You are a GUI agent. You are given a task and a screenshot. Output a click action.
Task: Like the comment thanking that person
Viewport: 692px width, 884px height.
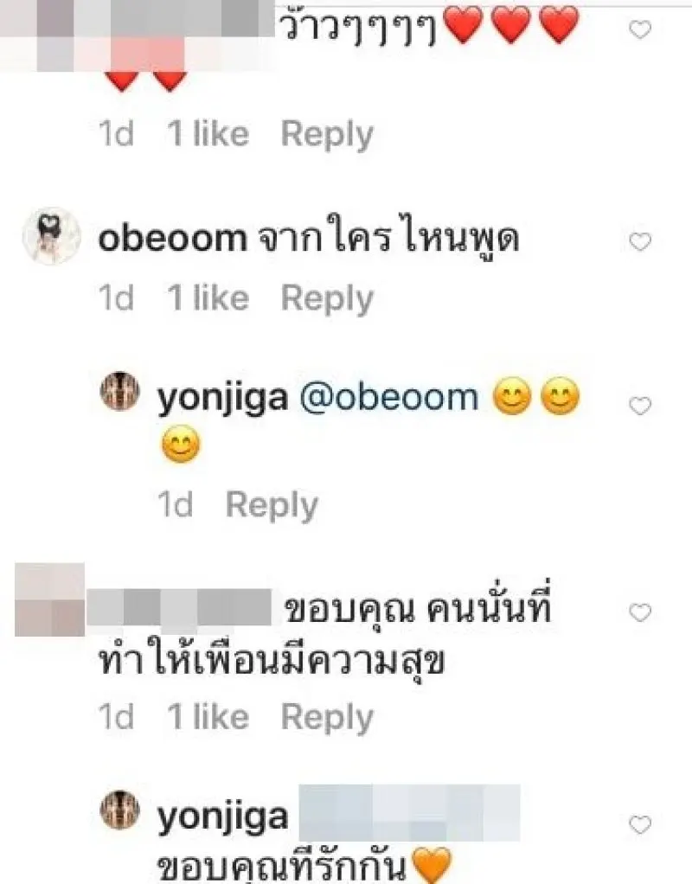(639, 612)
